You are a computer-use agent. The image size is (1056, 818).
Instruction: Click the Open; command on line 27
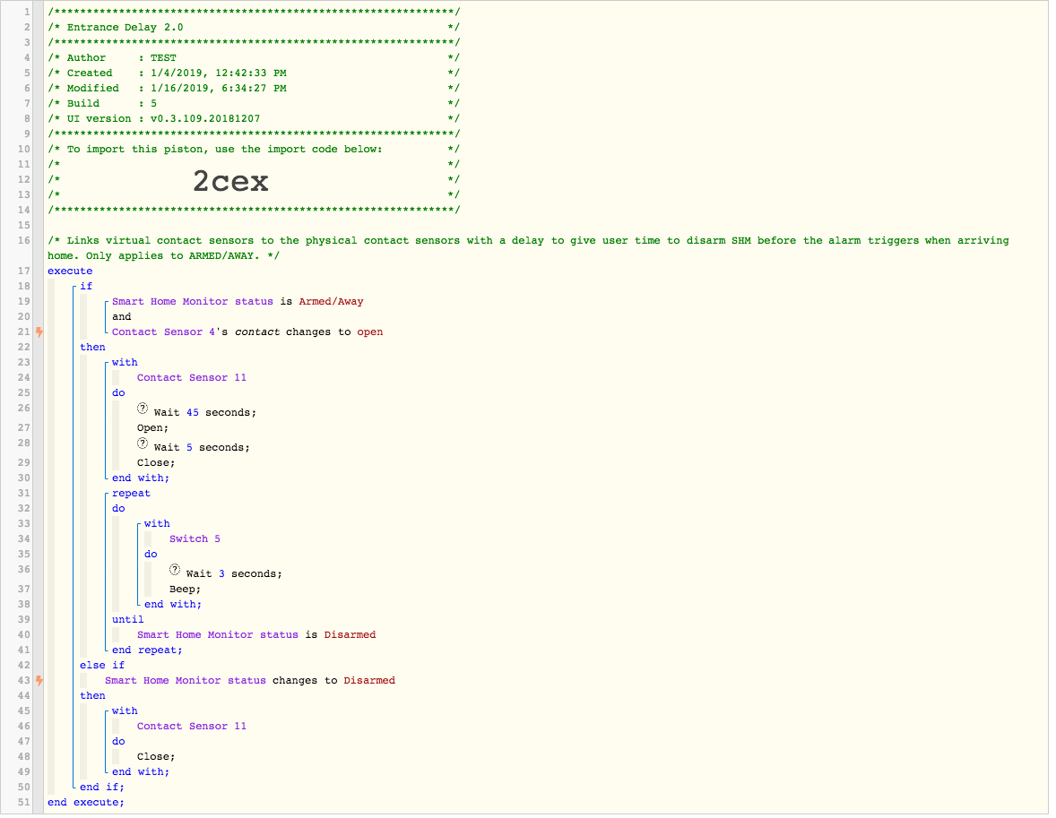(153, 428)
